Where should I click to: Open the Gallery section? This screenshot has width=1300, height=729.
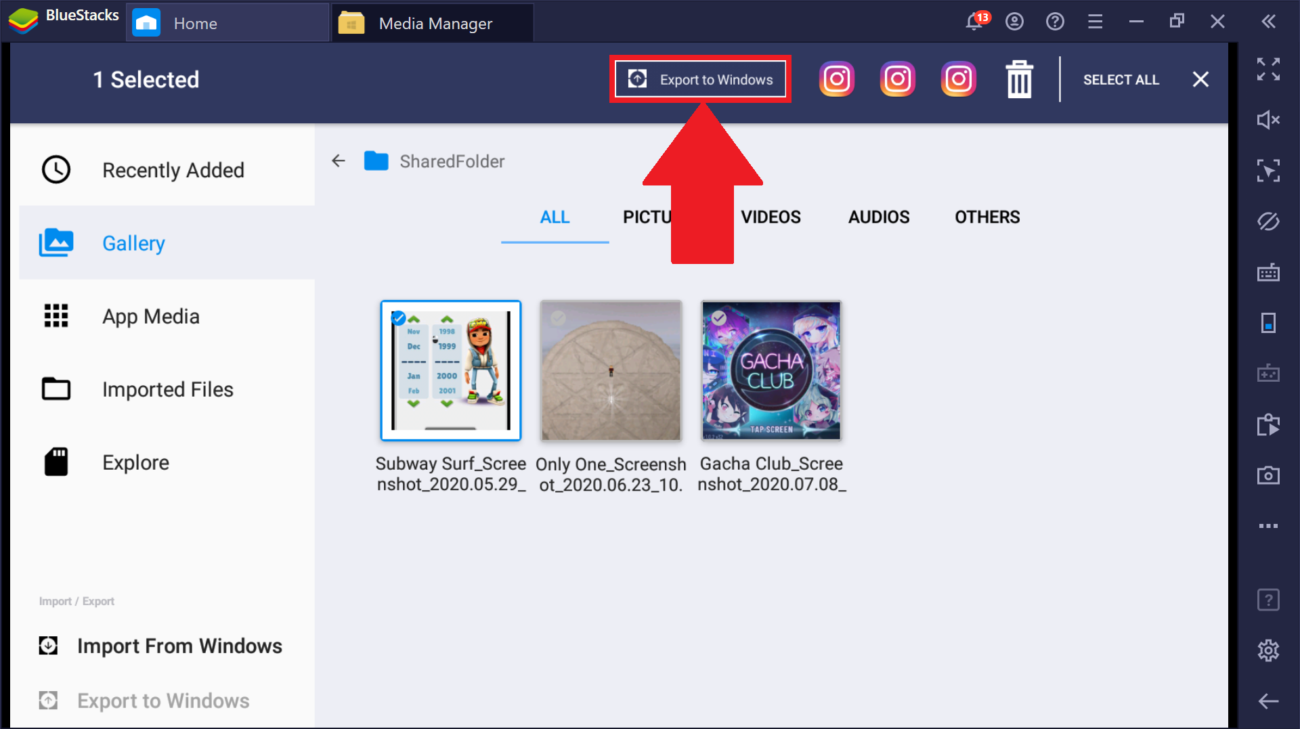tap(167, 243)
